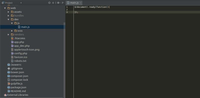Select the gulpfile.js file name
Screen dimensions: 200x98
(x=16, y=84)
